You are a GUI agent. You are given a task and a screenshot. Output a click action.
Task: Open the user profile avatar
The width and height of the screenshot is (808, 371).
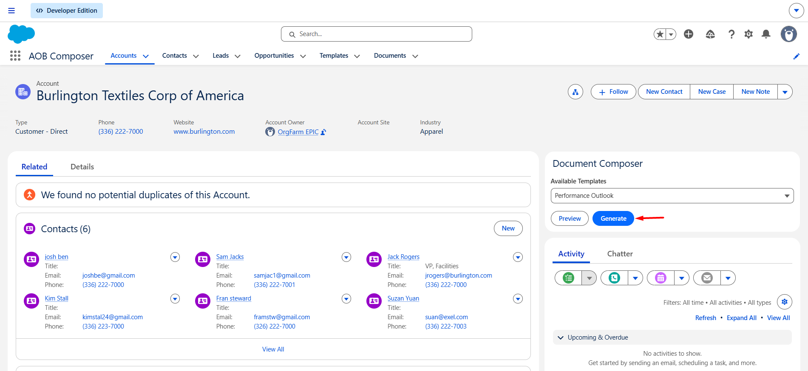(788, 34)
